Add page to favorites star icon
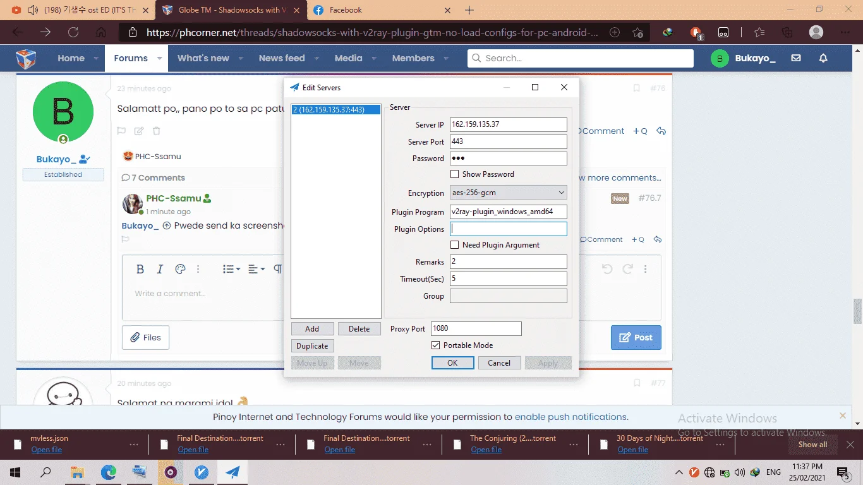 coord(637,32)
